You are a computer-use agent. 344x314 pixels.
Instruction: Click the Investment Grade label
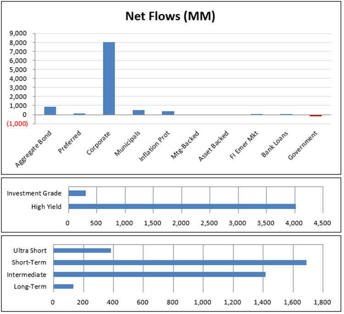(34, 194)
